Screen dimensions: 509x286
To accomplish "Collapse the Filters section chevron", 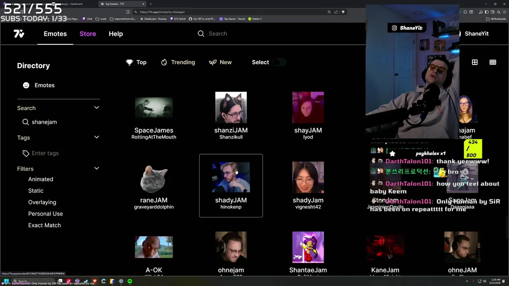I will click(96, 168).
